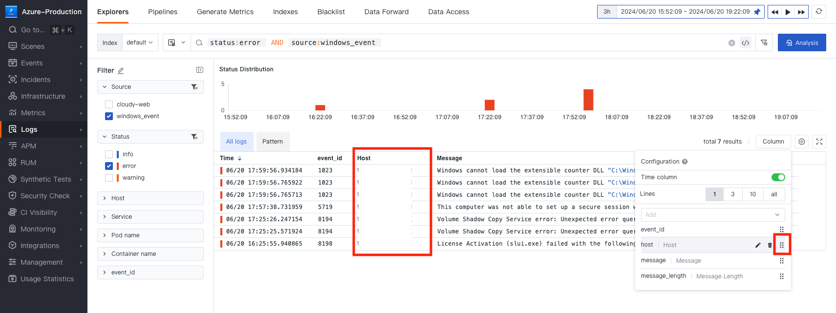836x313 pixels.
Task: Collapse the Status filter group
Action: click(x=105, y=137)
